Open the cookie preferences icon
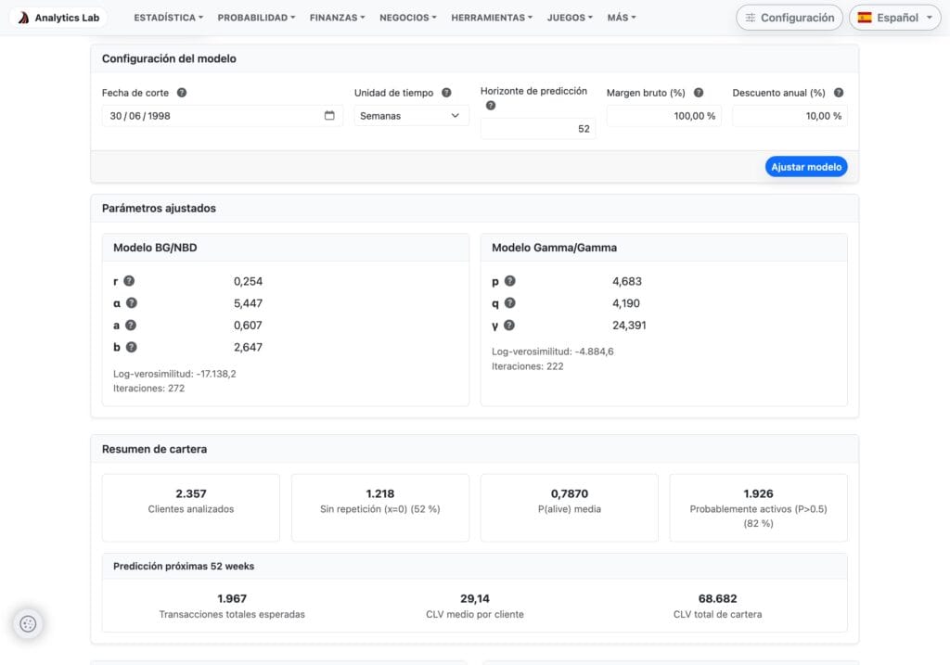 coord(28,624)
